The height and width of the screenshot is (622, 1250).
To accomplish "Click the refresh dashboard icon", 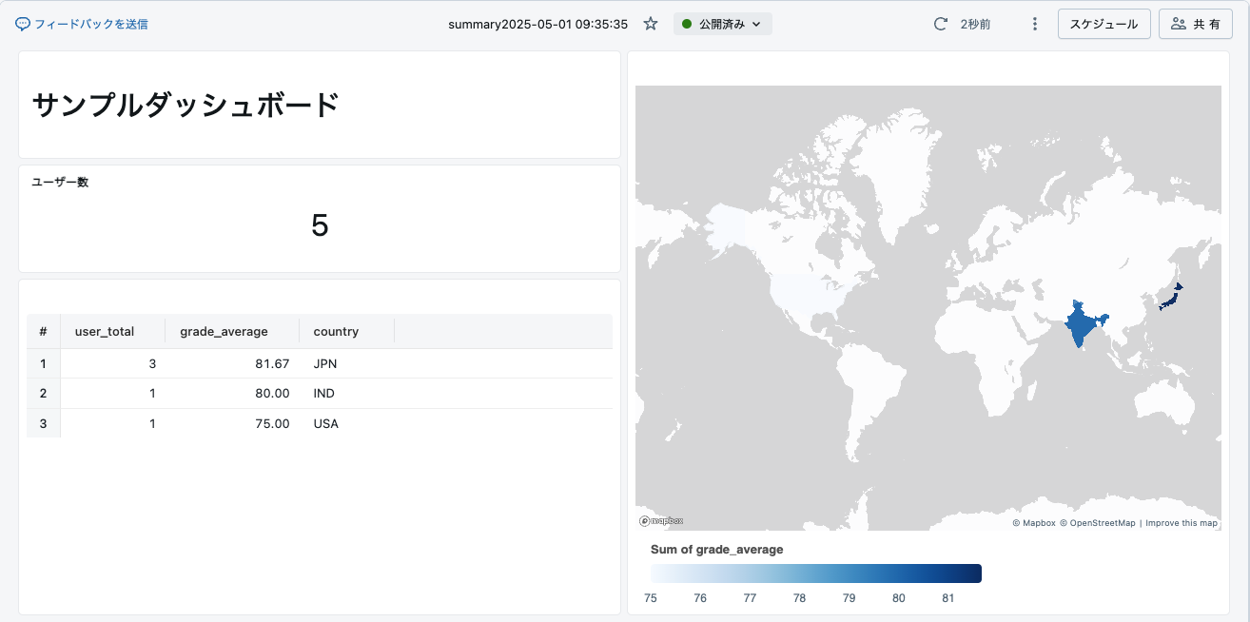I will 941,24.
